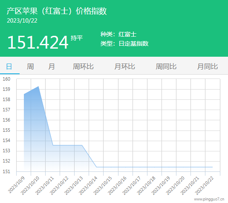This screenshot has width=228, height=203.
Task: Open the 月同比 tab
Action: point(208,67)
